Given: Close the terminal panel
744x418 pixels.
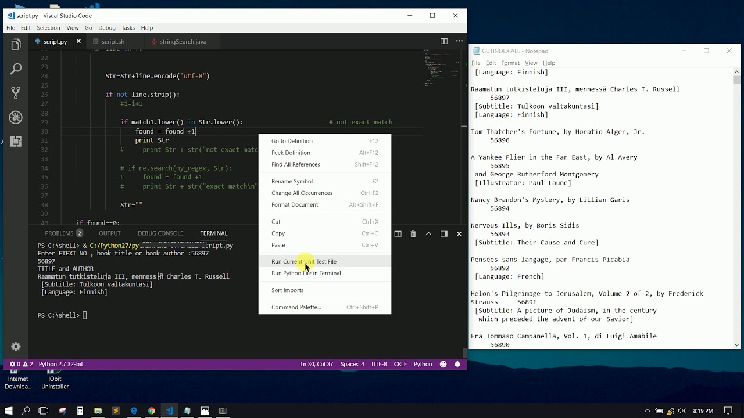Looking at the screenshot, I should pyautogui.click(x=459, y=233).
